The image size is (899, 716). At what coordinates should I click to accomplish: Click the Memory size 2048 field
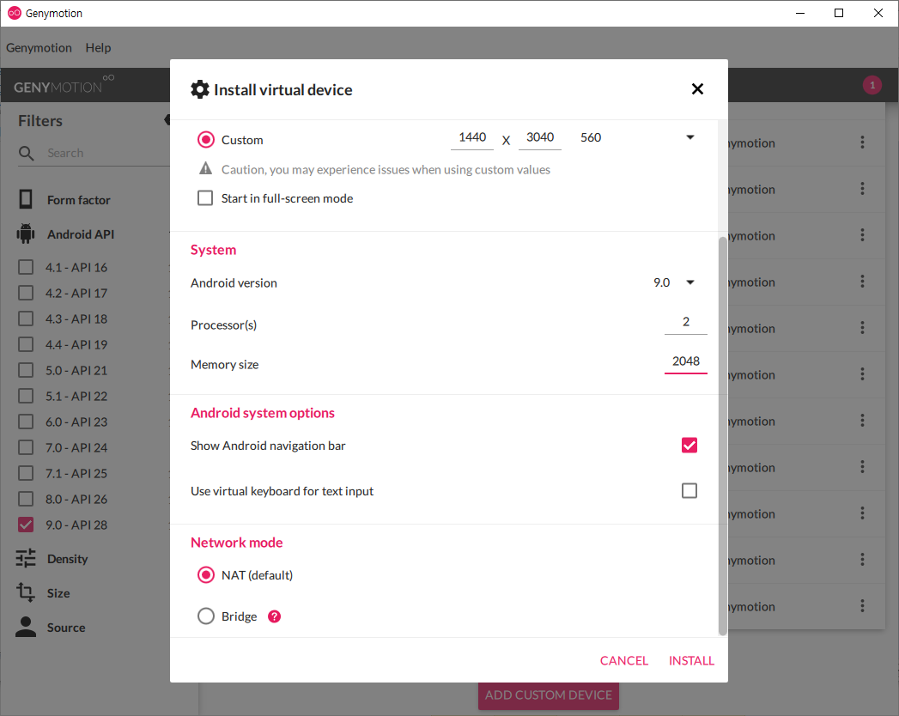(x=686, y=362)
